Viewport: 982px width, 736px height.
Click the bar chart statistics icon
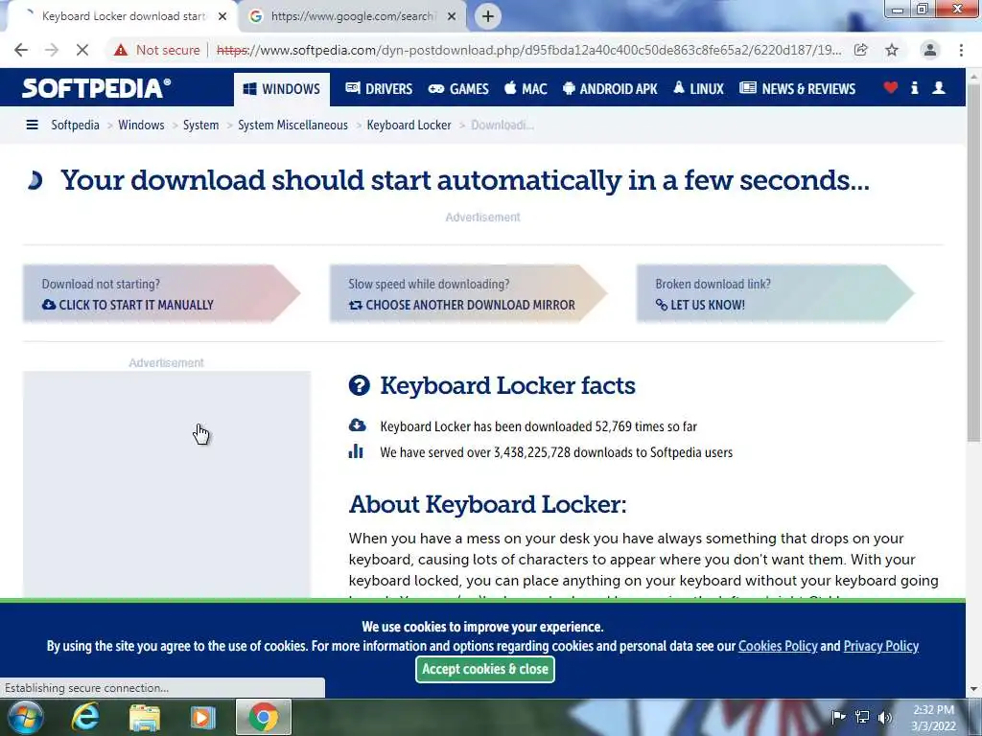point(356,451)
